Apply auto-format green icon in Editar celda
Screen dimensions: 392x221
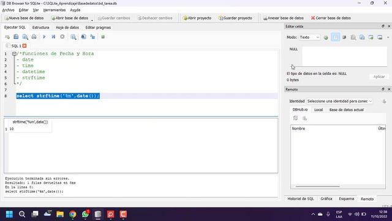click(325, 37)
